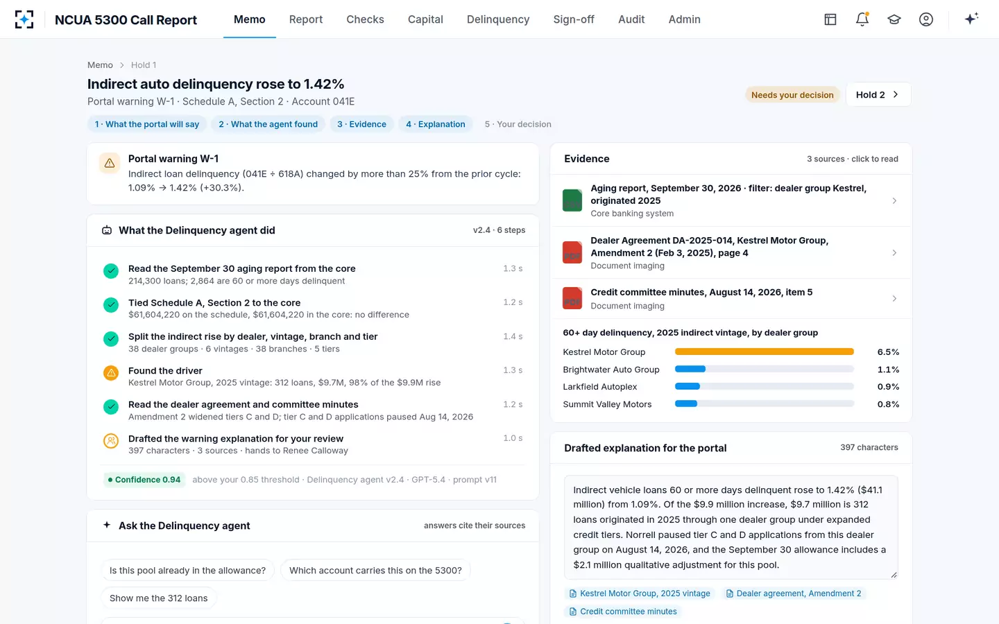Click the Brightwater Auto Group delinquency bar
The image size is (999, 624).
[x=765, y=369]
